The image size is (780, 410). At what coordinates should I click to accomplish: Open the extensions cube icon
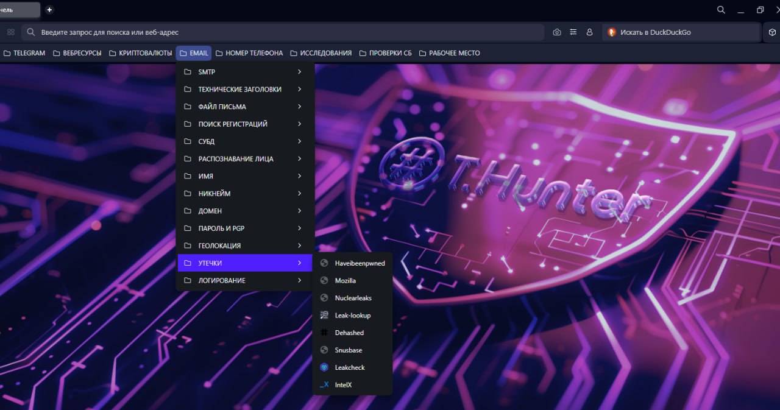pos(771,32)
